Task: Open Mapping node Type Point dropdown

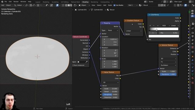Action: pos(113,31)
